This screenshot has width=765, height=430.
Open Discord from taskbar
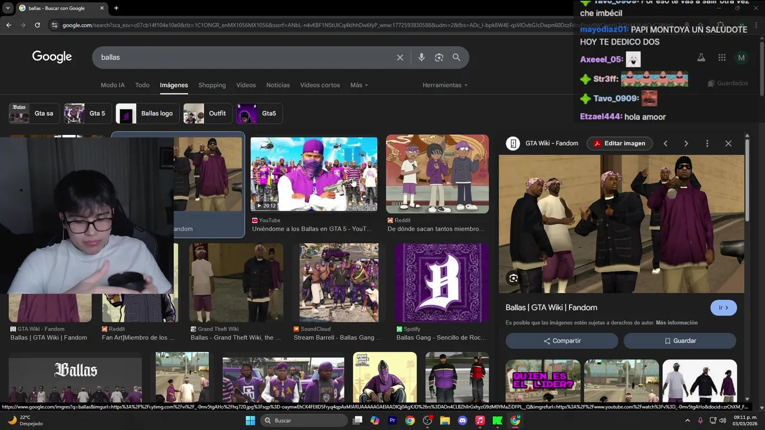tap(462, 420)
